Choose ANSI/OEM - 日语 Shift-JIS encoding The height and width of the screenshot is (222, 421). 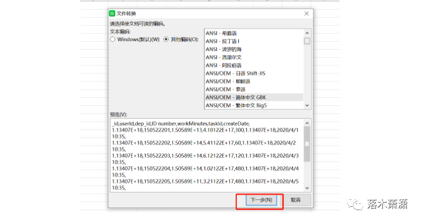click(254, 73)
